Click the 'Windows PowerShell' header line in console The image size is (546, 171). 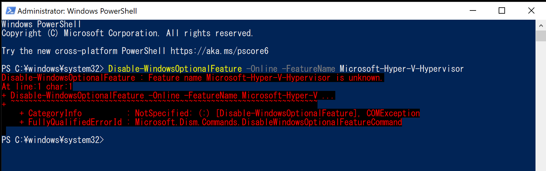click(x=41, y=24)
